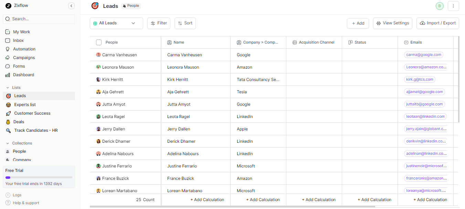Open the three-dot options menu
This screenshot has width=465, height=209.
pyautogui.click(x=453, y=6)
